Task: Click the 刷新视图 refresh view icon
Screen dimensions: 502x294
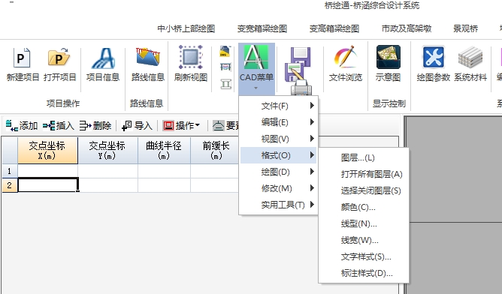Action: (190, 57)
